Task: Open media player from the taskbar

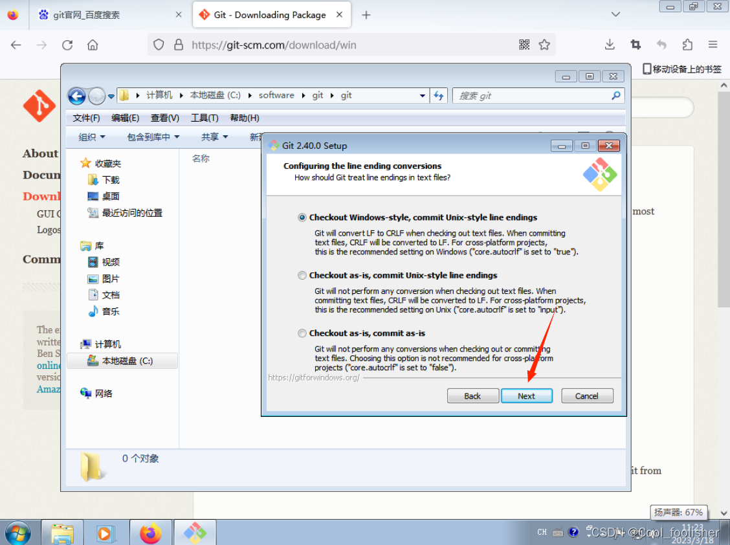Action: [x=105, y=533]
